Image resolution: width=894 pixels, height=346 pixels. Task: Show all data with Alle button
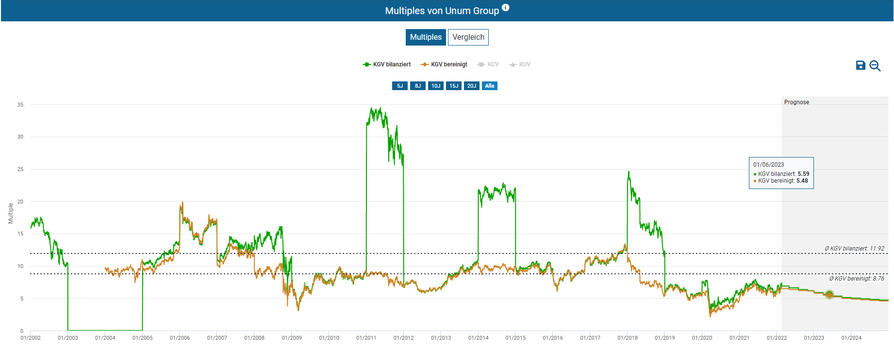click(489, 86)
